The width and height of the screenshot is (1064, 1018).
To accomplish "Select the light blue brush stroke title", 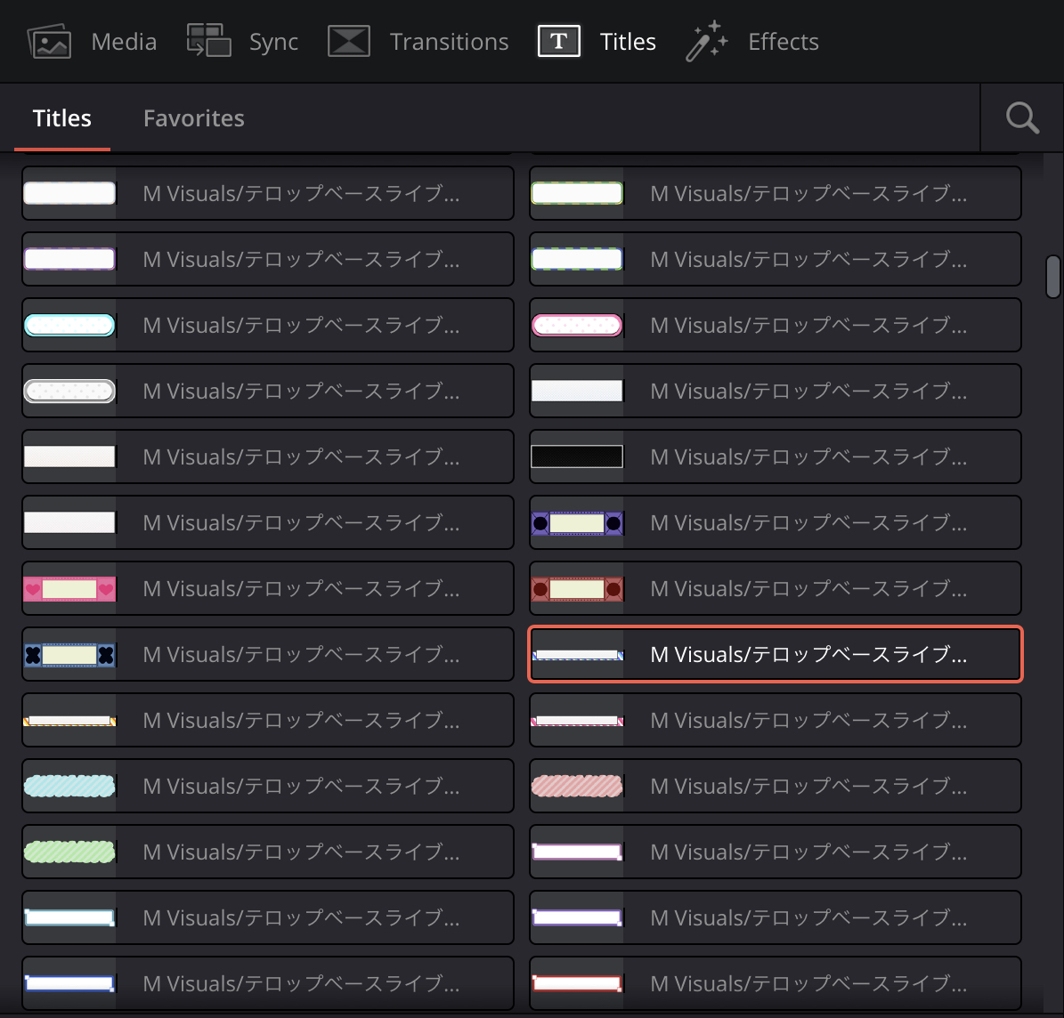I will tap(267, 786).
